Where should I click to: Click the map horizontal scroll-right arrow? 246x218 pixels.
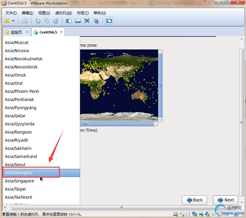[156, 124]
